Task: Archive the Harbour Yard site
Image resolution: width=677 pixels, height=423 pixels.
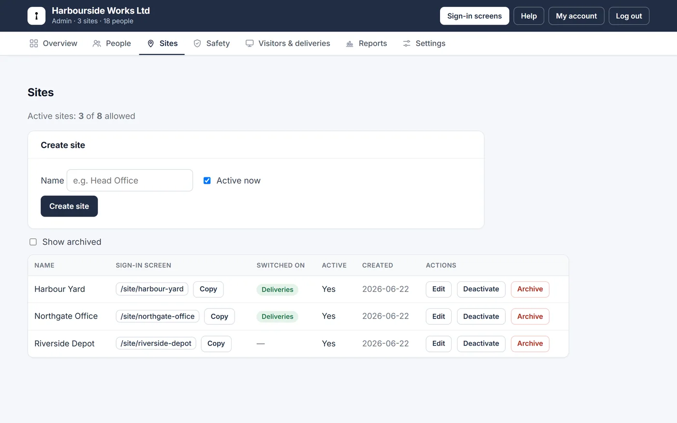Action: 530,289
